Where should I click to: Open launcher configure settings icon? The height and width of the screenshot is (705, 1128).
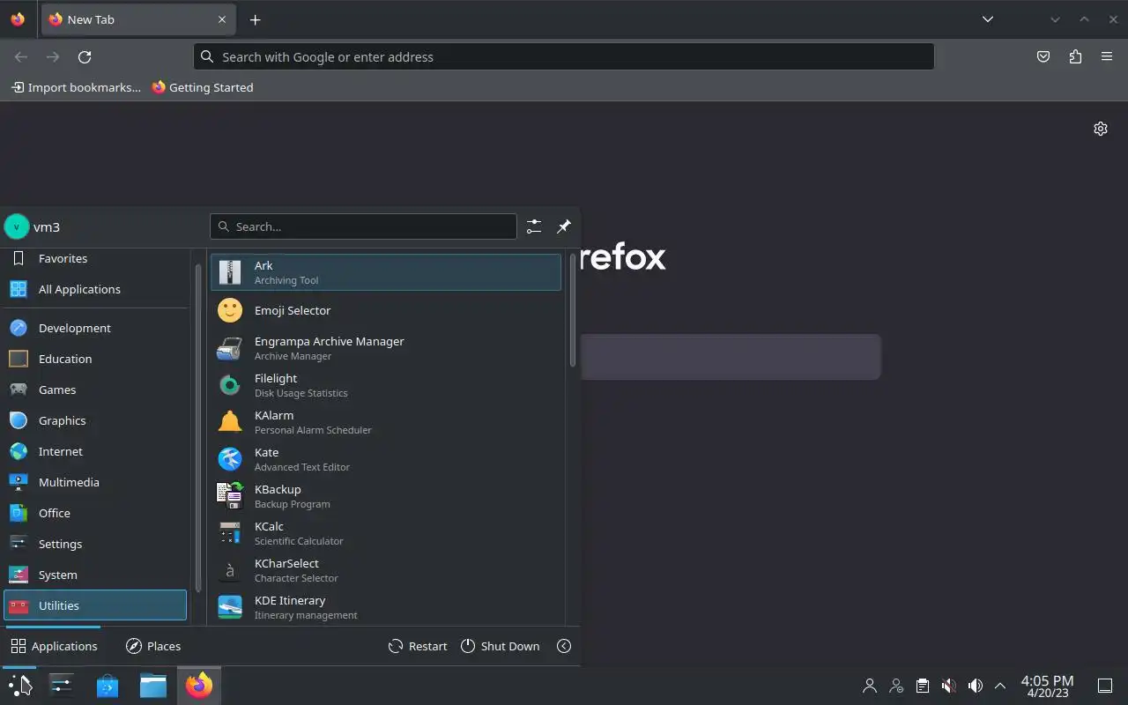(534, 226)
